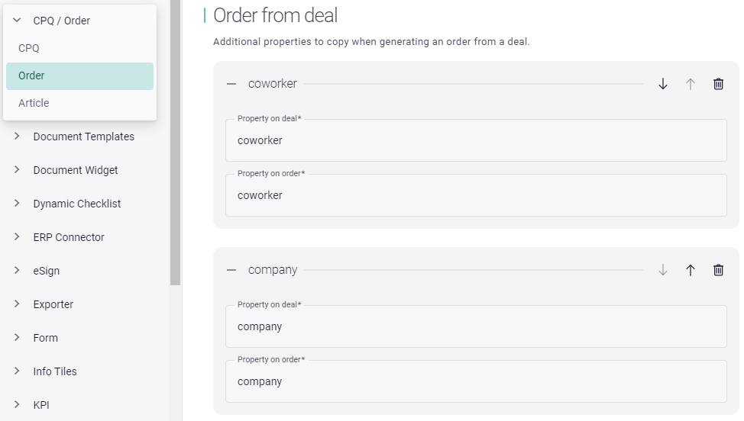Select the highlighted Order item
Image resolution: width=744 pixels, height=421 pixels.
click(79, 76)
